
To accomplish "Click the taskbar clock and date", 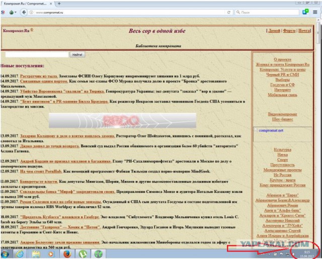I will click(x=306, y=253).
